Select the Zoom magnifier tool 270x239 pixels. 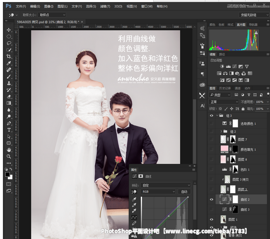[x=9, y=156]
